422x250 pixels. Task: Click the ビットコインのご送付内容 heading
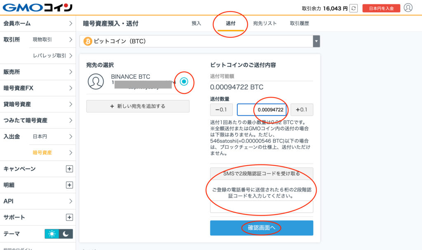point(243,65)
